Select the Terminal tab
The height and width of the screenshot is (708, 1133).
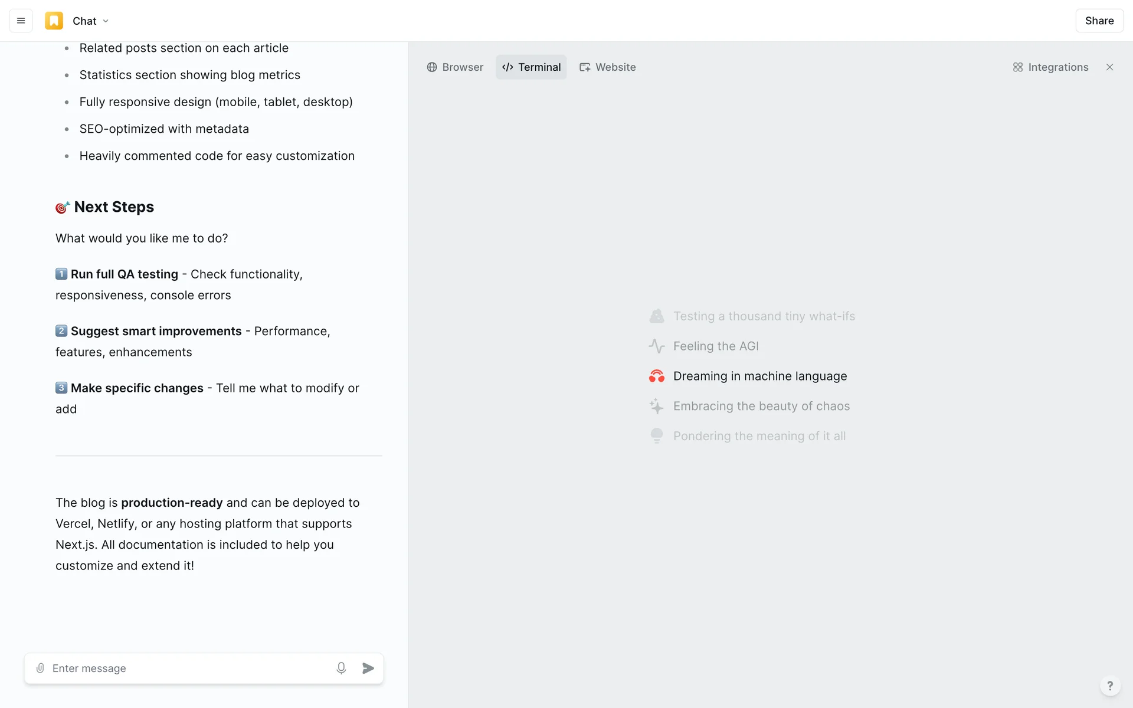pos(531,67)
